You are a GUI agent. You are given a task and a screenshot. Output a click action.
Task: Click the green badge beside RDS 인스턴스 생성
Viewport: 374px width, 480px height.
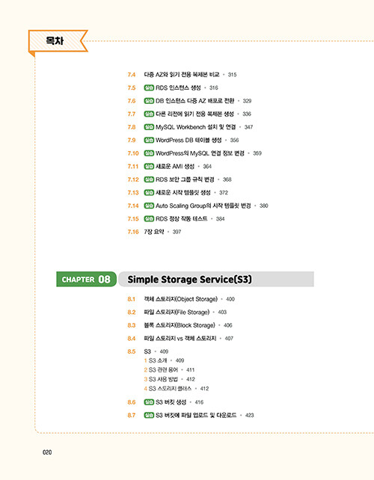tap(149, 88)
